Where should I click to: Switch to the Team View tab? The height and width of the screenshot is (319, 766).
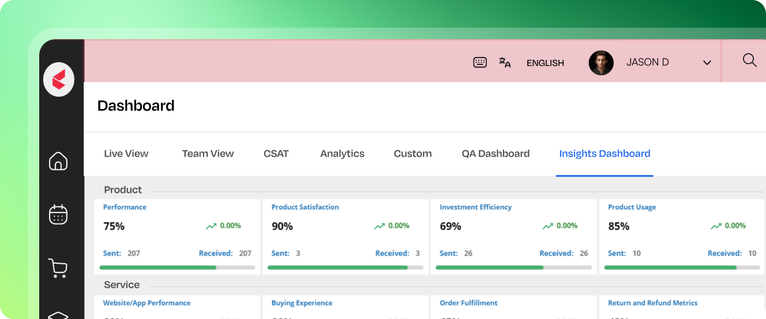208,154
